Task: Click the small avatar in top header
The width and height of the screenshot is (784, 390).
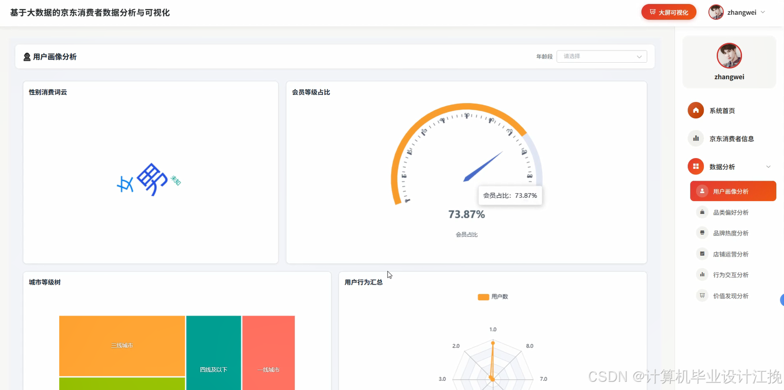Action: [x=716, y=12]
